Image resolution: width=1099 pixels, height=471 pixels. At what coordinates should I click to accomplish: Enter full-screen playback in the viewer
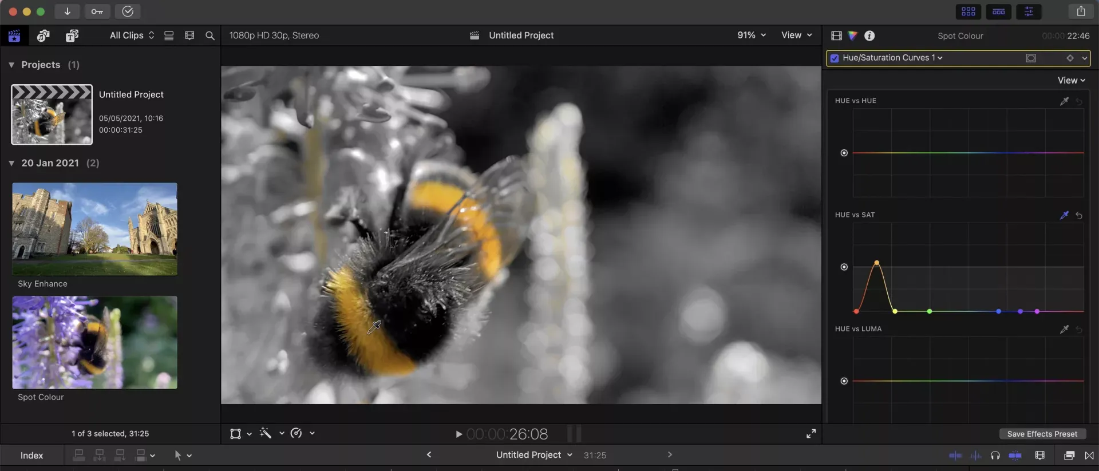(x=811, y=434)
